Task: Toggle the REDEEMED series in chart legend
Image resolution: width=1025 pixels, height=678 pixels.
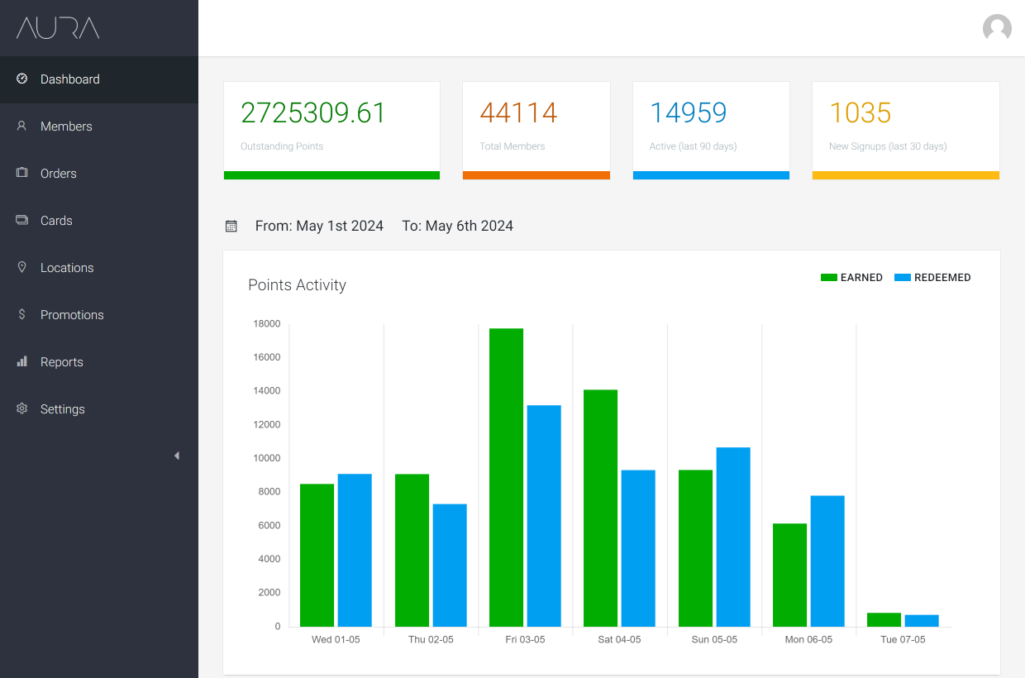Action: point(933,277)
